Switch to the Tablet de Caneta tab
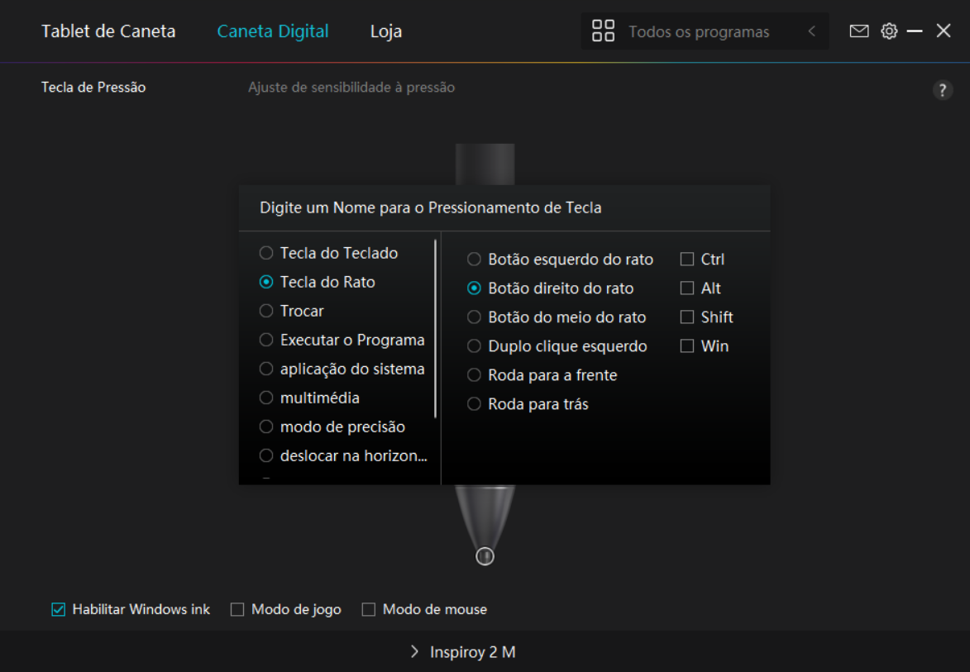The image size is (970, 672). tap(108, 31)
